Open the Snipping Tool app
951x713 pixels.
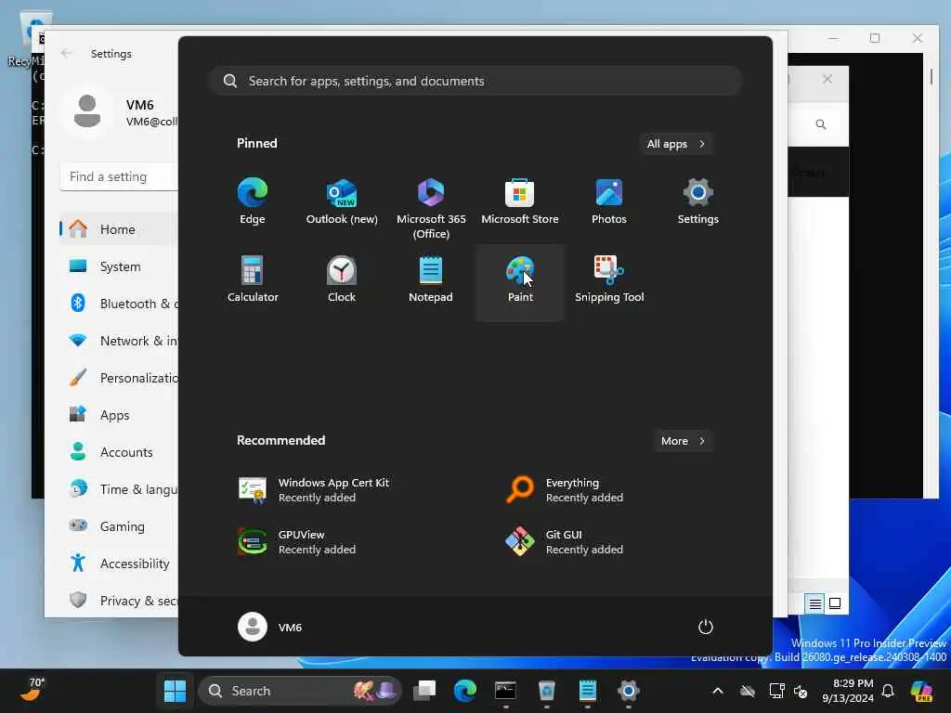tap(609, 280)
